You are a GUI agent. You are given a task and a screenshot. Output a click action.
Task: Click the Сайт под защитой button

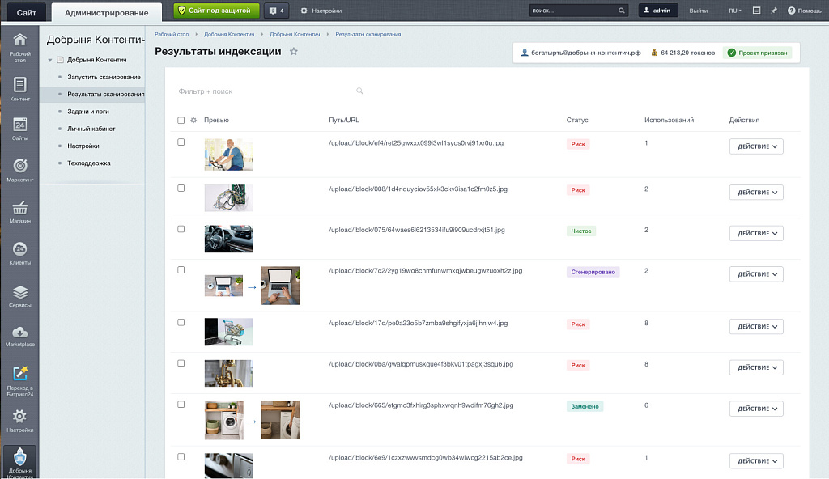coord(217,11)
